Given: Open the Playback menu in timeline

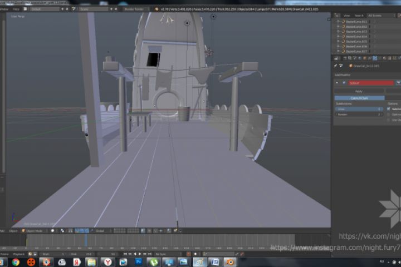Looking at the screenshot, I should pyautogui.click(x=19, y=254).
